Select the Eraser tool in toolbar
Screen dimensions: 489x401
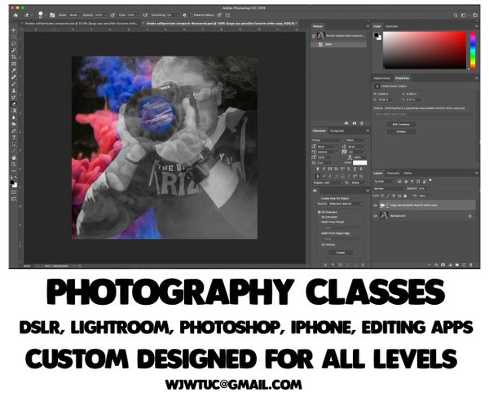tap(14, 104)
